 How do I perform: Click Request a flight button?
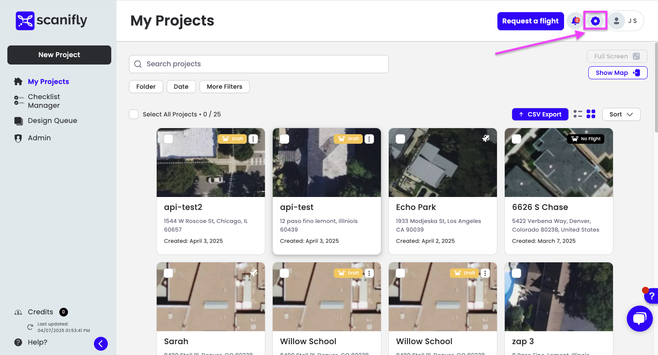[x=530, y=21]
